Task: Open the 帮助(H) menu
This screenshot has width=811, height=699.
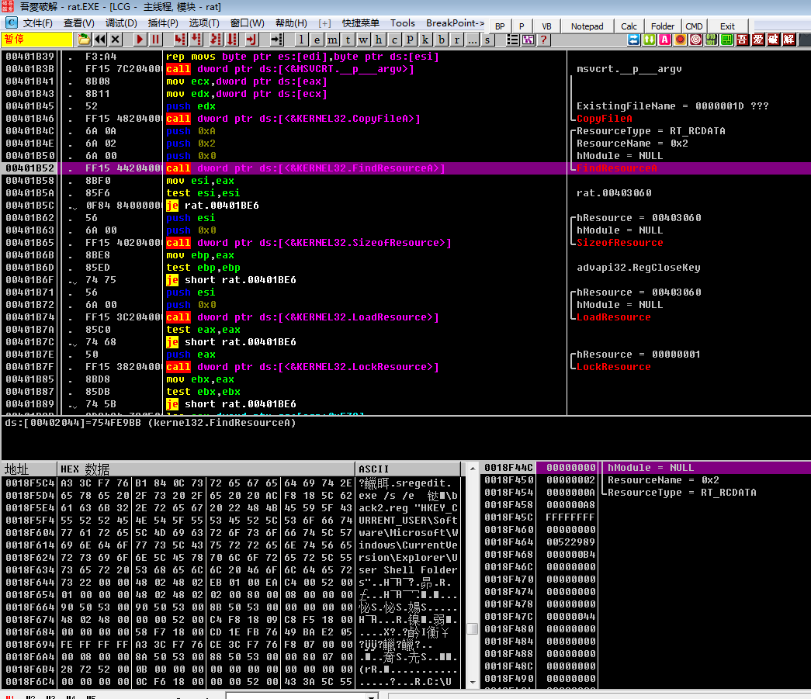Action: coord(291,23)
